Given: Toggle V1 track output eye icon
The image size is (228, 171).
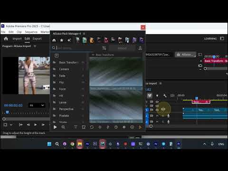Looking at the screenshot, I should point(157,110).
